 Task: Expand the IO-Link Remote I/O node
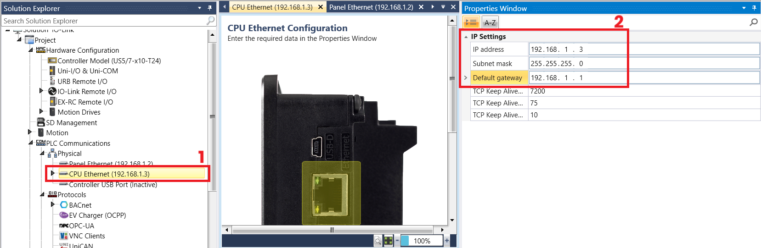coord(41,91)
